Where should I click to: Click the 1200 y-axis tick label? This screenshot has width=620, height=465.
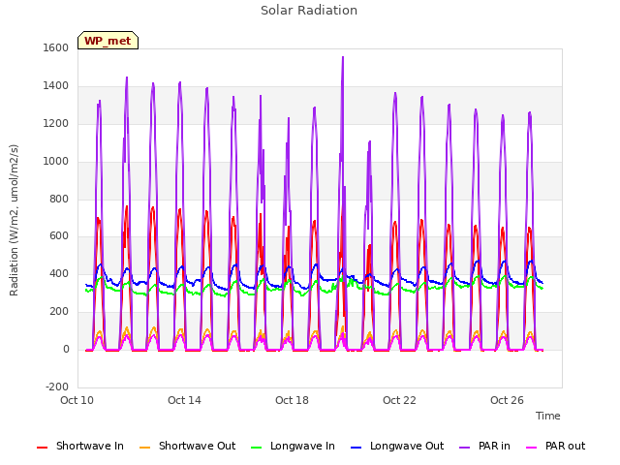click(x=56, y=124)
